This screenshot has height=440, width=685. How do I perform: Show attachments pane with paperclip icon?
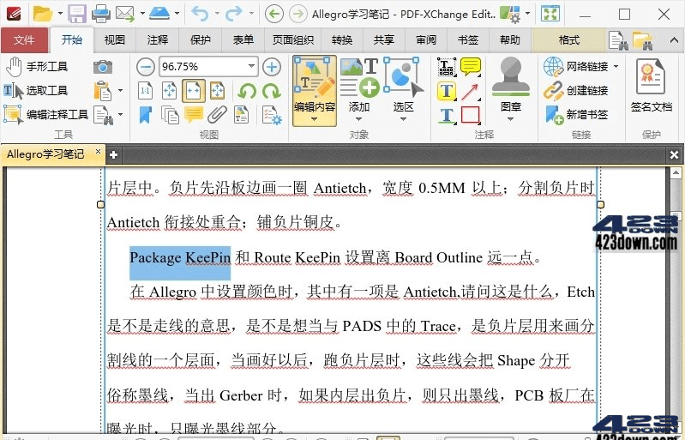click(x=217, y=115)
